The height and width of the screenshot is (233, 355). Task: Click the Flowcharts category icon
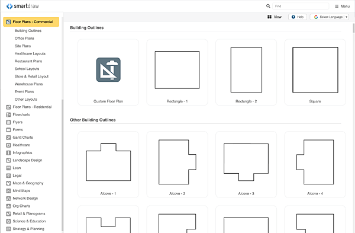click(8, 114)
